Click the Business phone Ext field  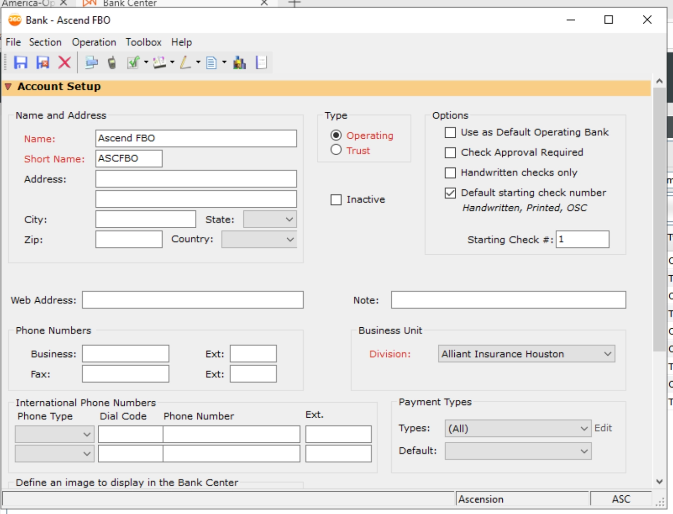tap(253, 353)
